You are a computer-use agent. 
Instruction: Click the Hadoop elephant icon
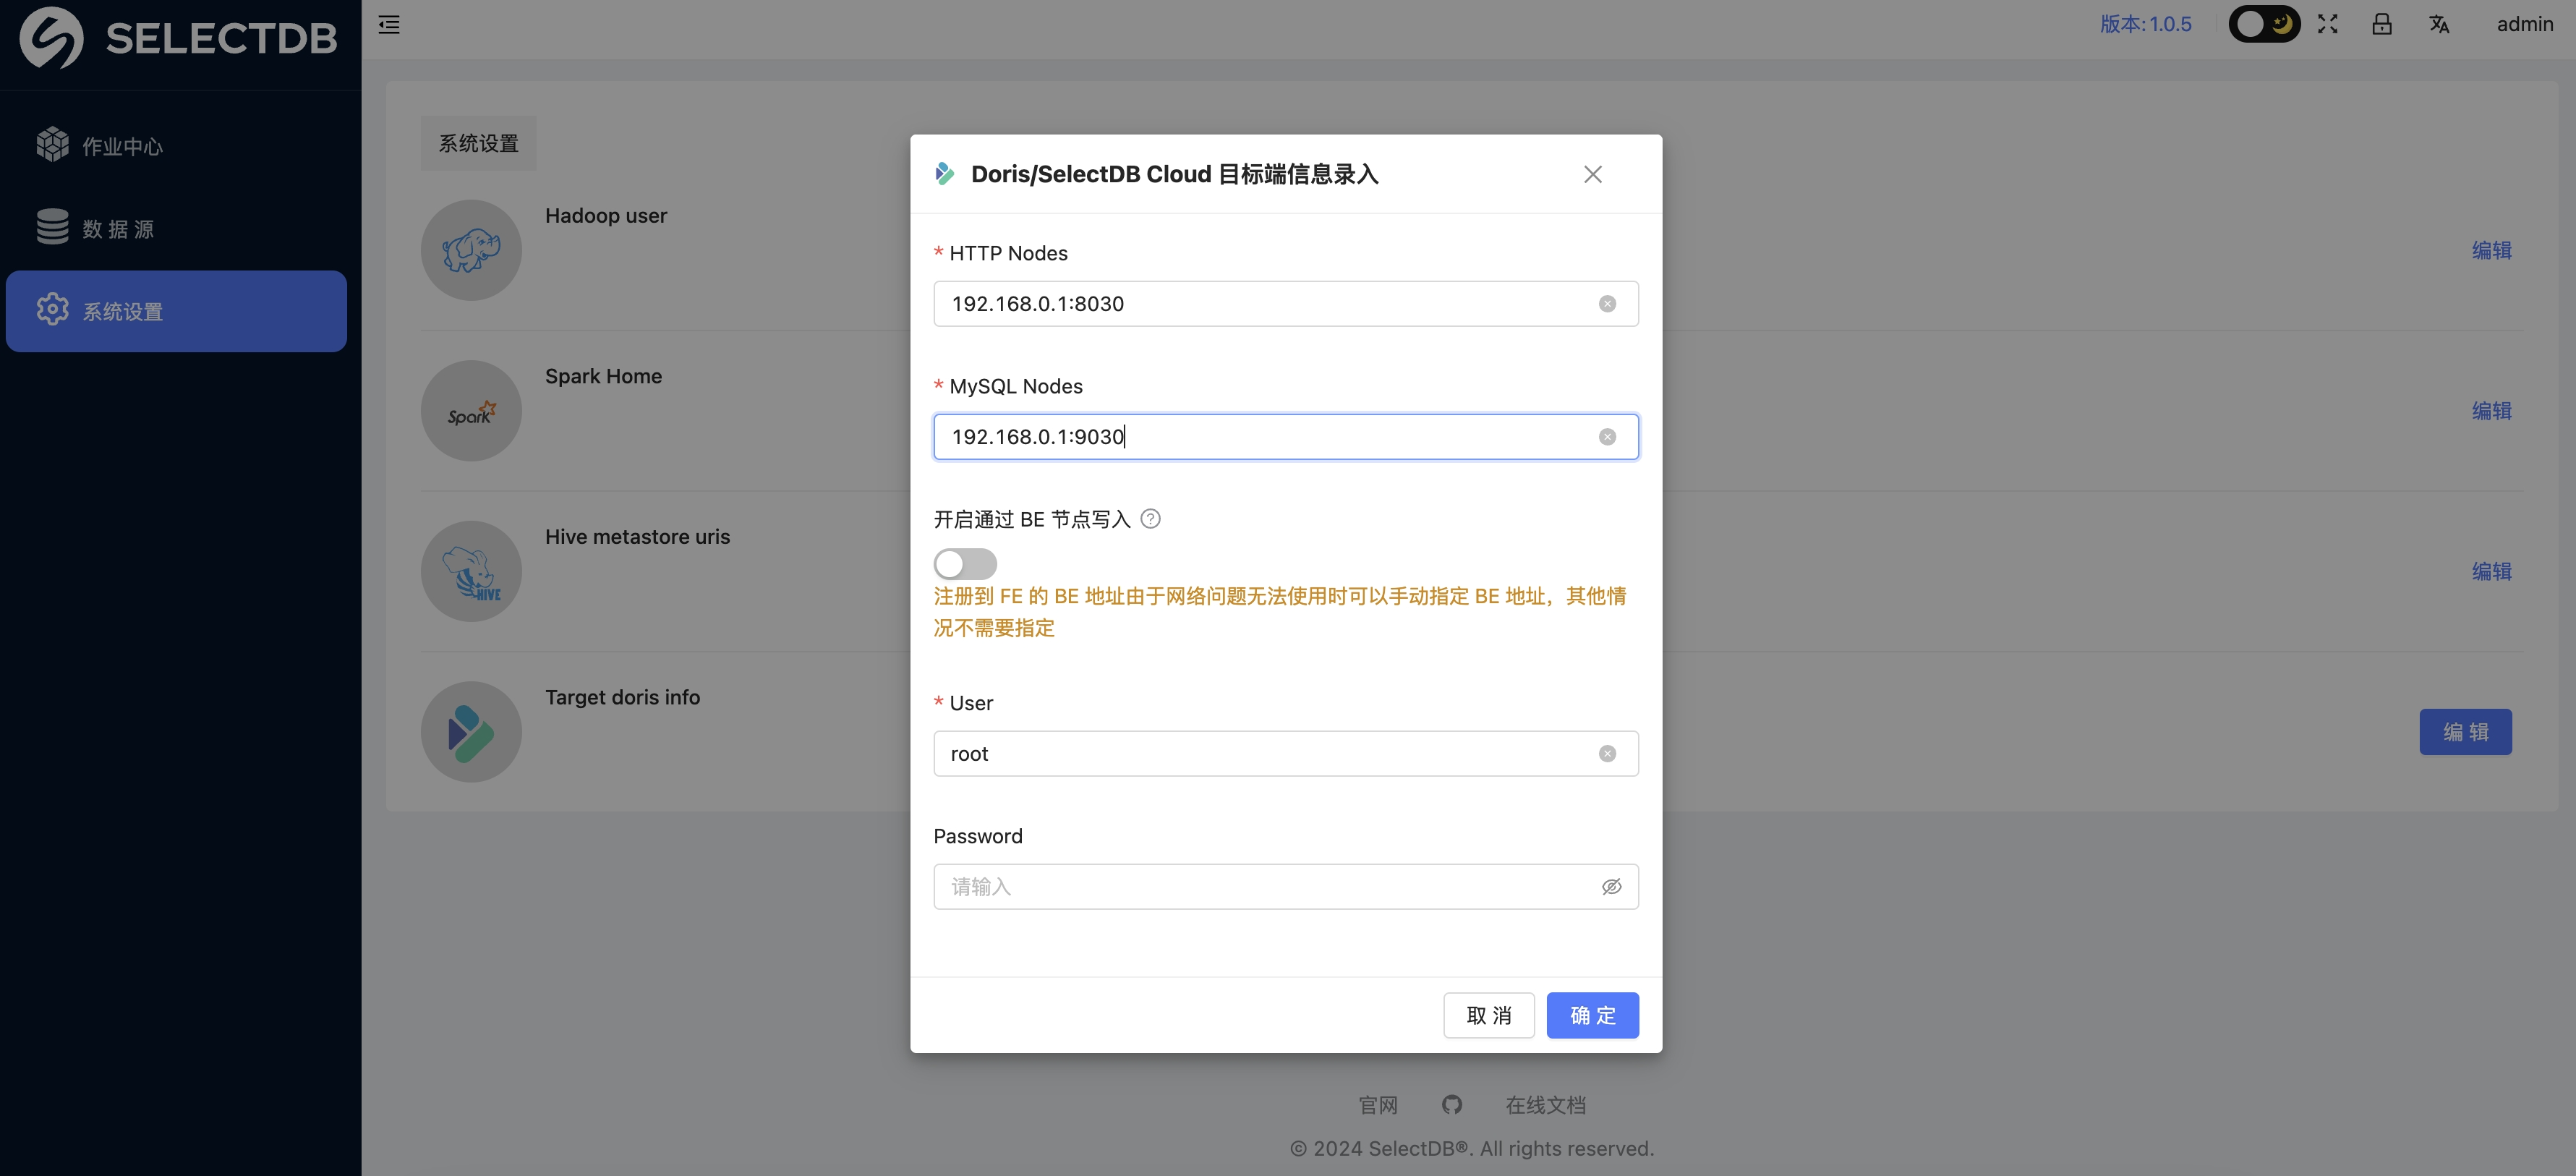[471, 250]
